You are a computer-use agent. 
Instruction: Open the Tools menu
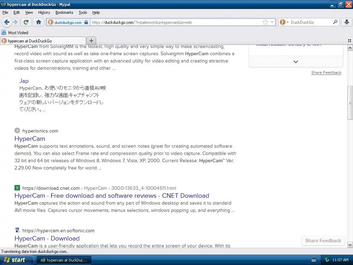pyautogui.click(x=83, y=12)
